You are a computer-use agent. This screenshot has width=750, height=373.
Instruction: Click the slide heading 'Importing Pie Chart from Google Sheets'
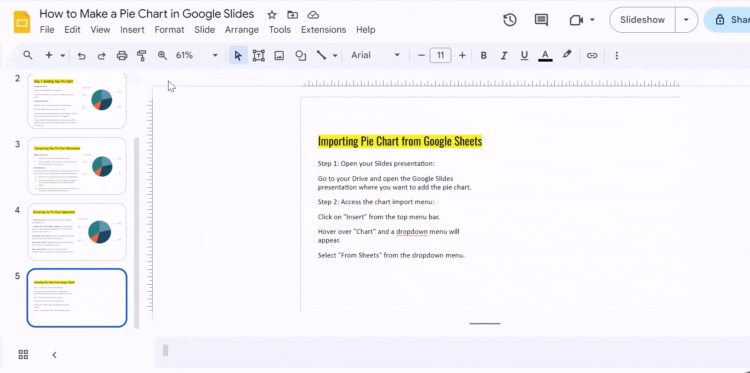click(x=400, y=141)
